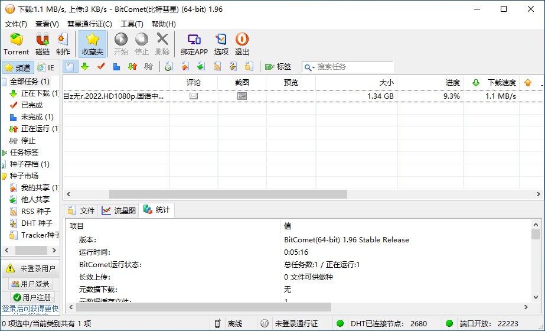Image resolution: width=545 pixels, height=331 pixels.
Task: Open the 帮助(H) menu
Action: pos(164,24)
